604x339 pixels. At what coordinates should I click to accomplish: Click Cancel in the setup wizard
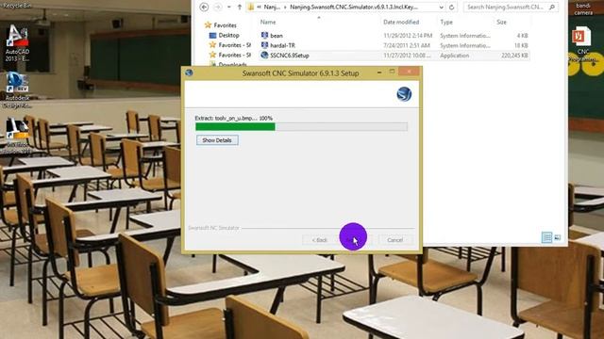tap(394, 240)
